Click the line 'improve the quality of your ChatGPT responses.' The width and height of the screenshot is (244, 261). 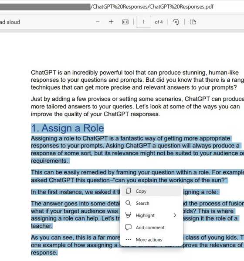95,114
